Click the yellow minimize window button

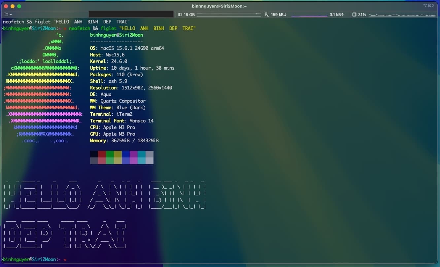(x=13, y=6)
